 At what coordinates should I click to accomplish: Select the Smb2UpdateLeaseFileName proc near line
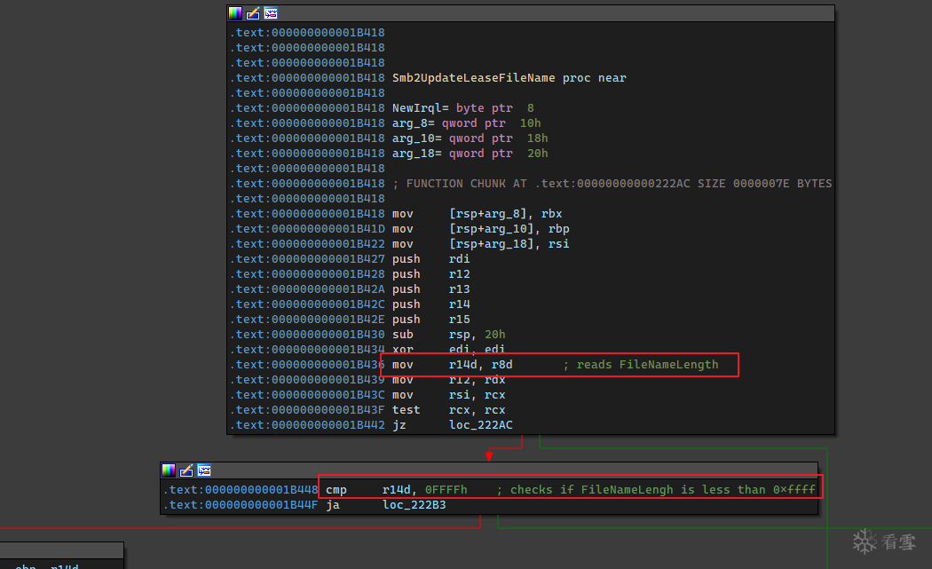pyautogui.click(x=509, y=78)
